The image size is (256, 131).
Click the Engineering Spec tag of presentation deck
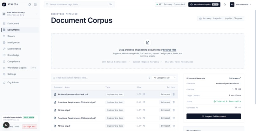(x=115, y=94)
